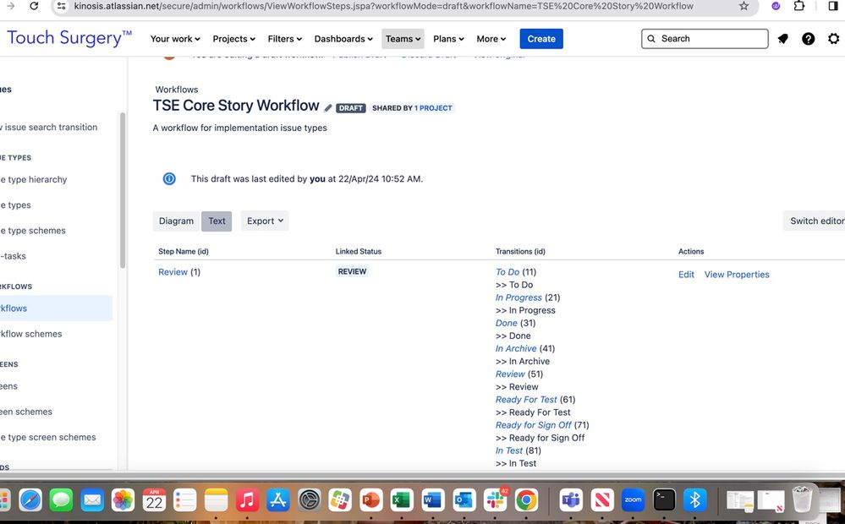Screen dimensions: 845x524
Task: Click the browser forward arrow
Action: 9,6
